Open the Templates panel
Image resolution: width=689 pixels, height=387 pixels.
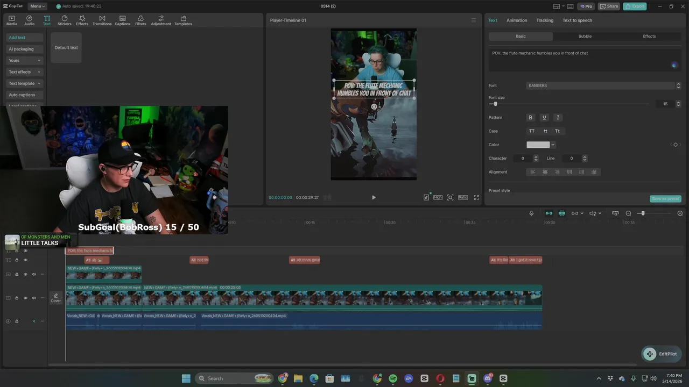point(183,20)
